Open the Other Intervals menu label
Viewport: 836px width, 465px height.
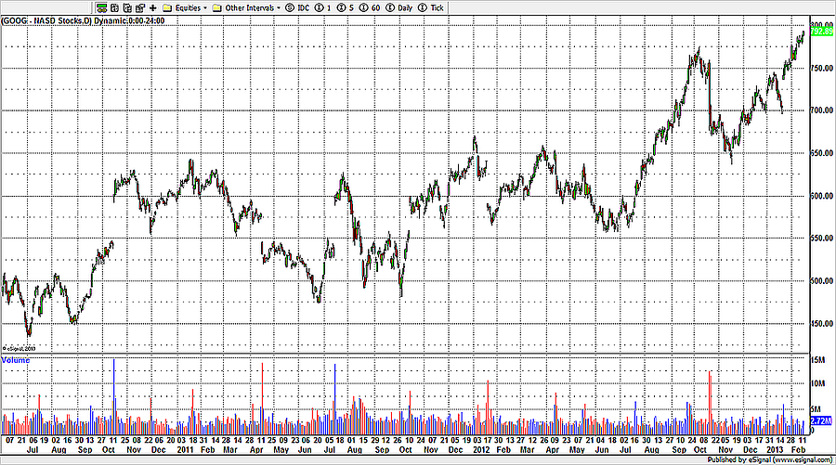[x=247, y=7]
